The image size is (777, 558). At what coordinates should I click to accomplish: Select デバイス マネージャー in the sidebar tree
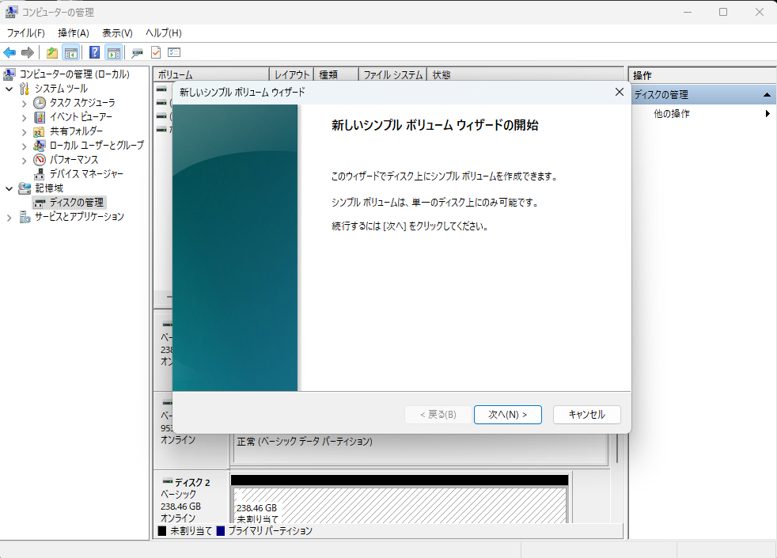tap(87, 173)
